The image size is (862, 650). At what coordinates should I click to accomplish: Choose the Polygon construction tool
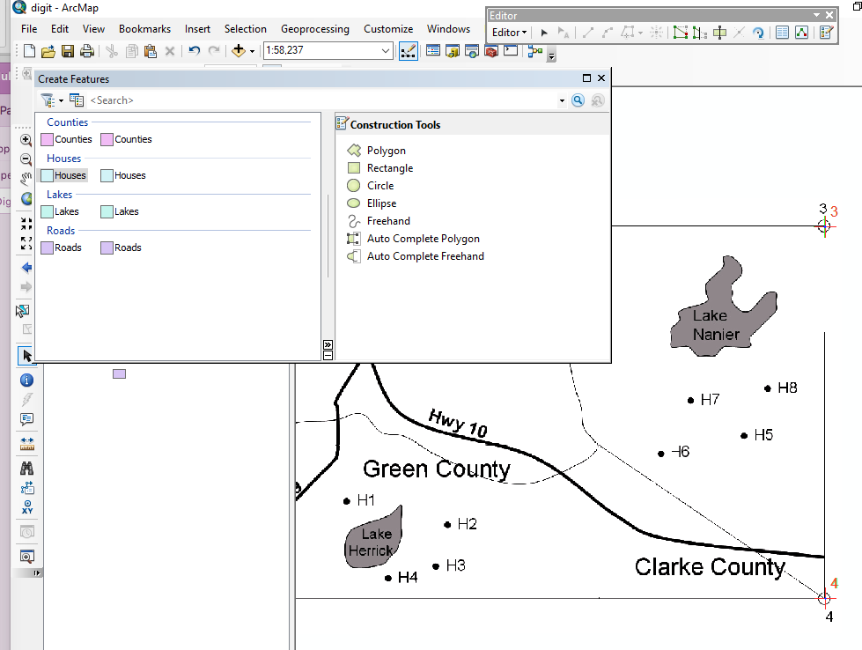point(386,151)
